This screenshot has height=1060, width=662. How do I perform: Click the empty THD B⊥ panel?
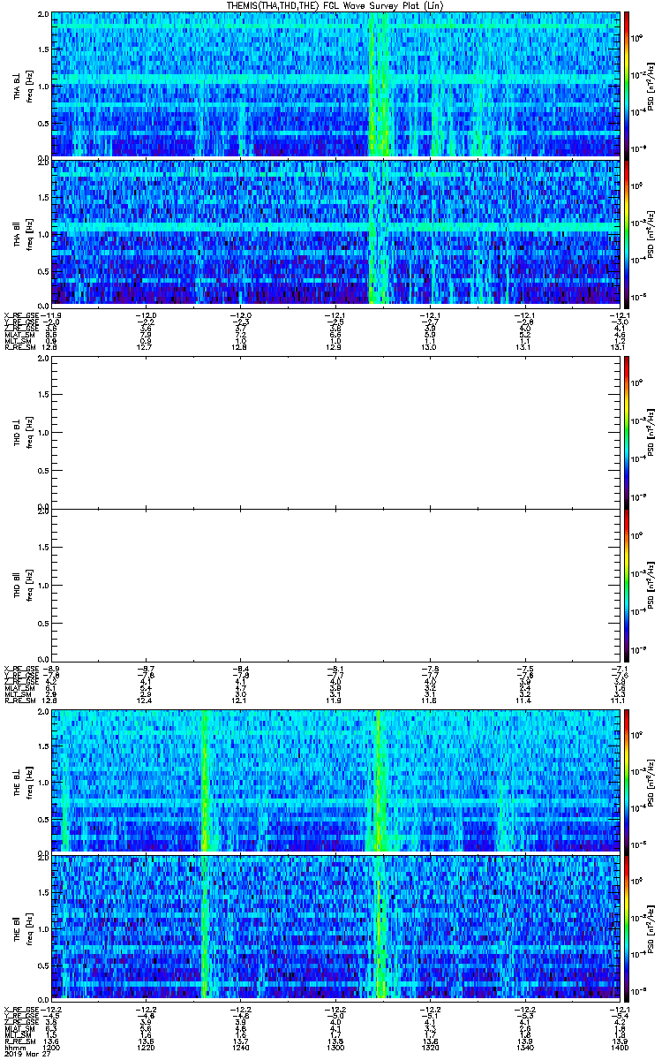(x=335, y=433)
